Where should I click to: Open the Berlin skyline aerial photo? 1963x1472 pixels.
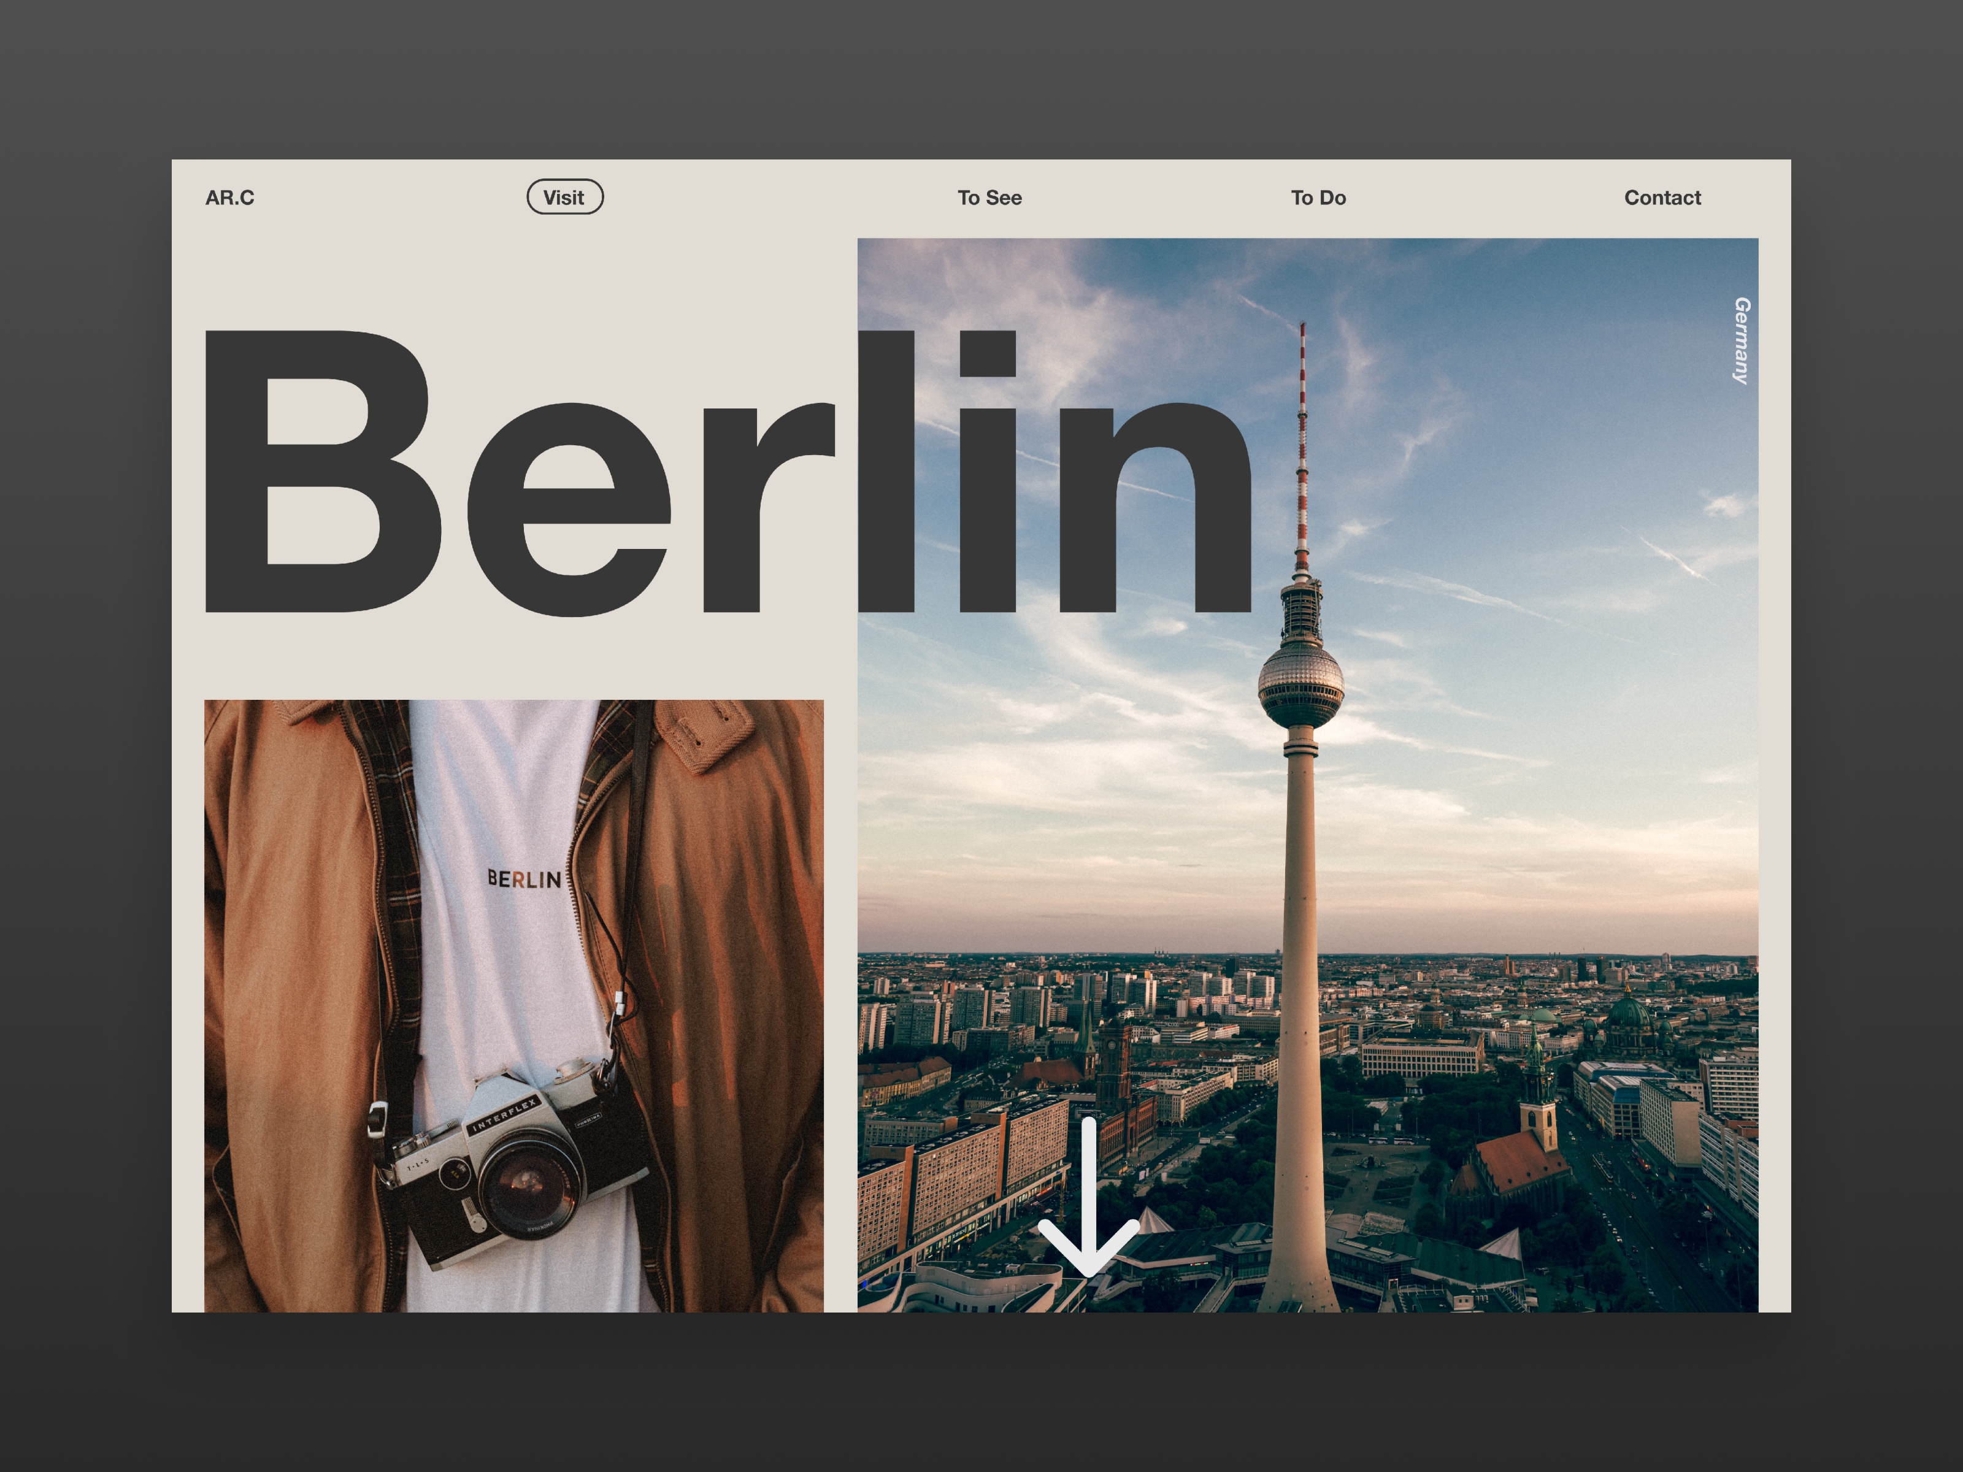pos(1307,775)
